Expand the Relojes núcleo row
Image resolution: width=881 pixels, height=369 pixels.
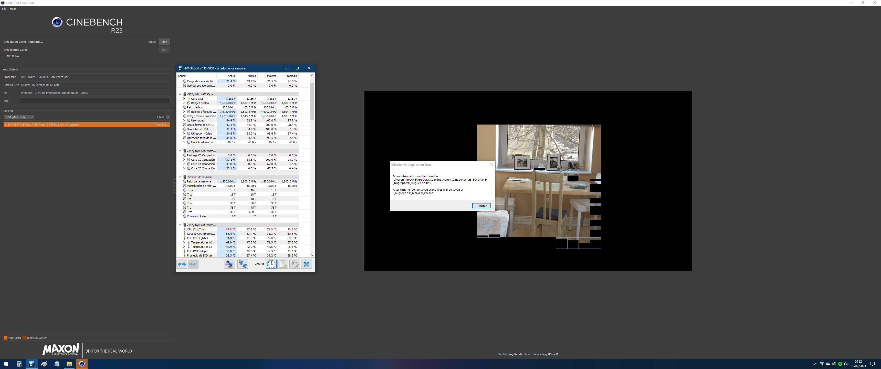(x=184, y=103)
